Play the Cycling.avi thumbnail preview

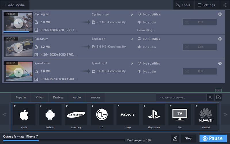click(18, 23)
